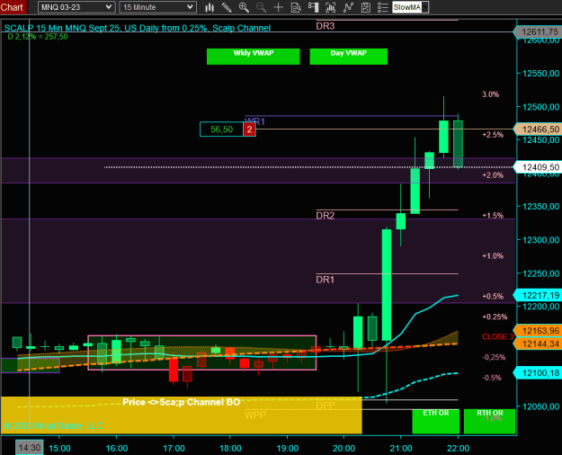Click the DR3 pivot label
The height and width of the screenshot is (455, 562).
tap(326, 26)
